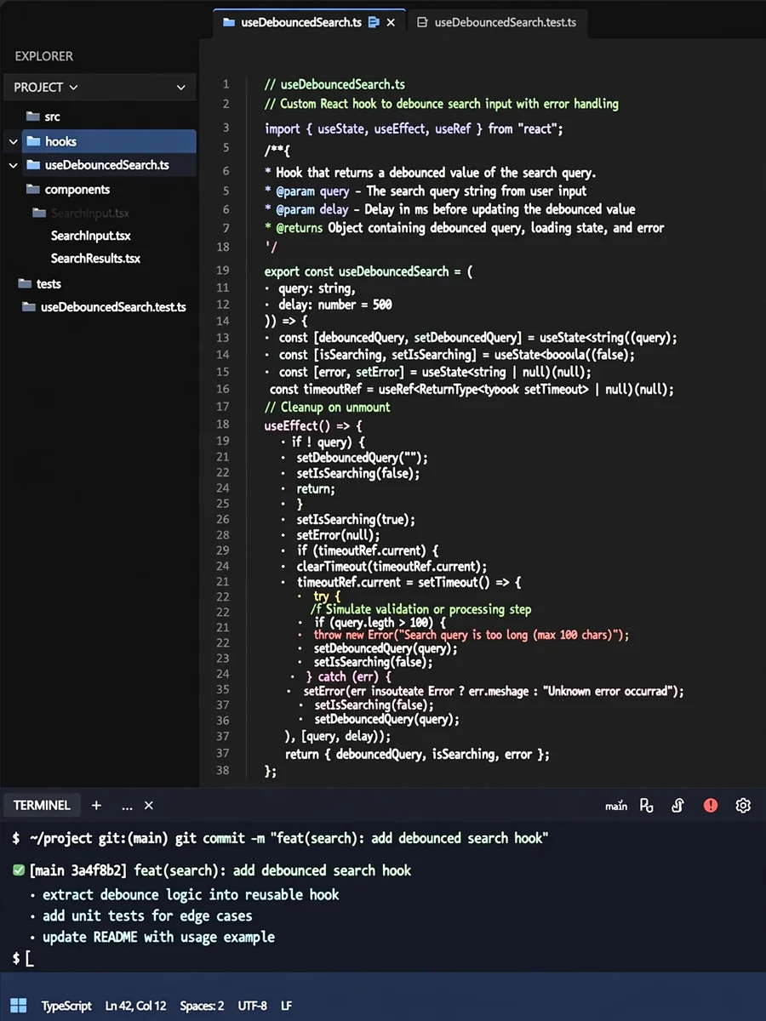
Task: Change line ending via LF status item
Action: (287, 1006)
